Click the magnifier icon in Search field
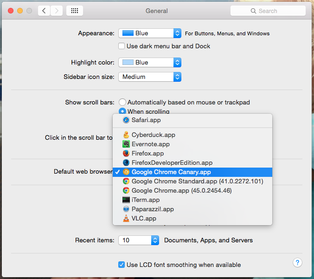 point(253,11)
